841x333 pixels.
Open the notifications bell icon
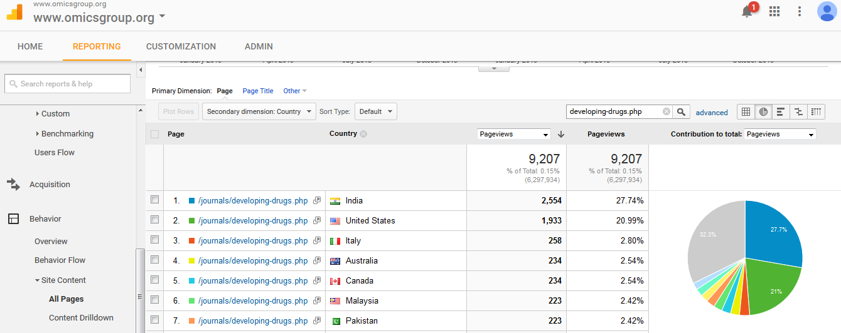747,11
